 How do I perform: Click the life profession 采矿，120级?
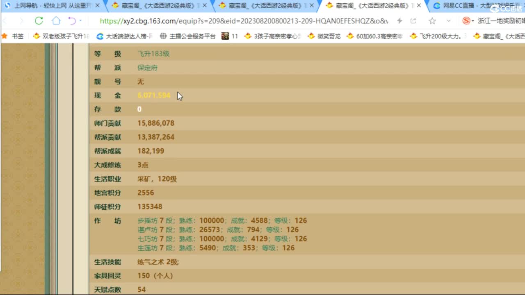click(157, 179)
